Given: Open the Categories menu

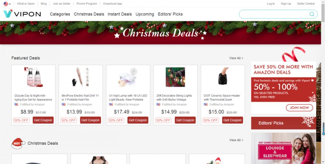Looking at the screenshot, I should 60,14.
